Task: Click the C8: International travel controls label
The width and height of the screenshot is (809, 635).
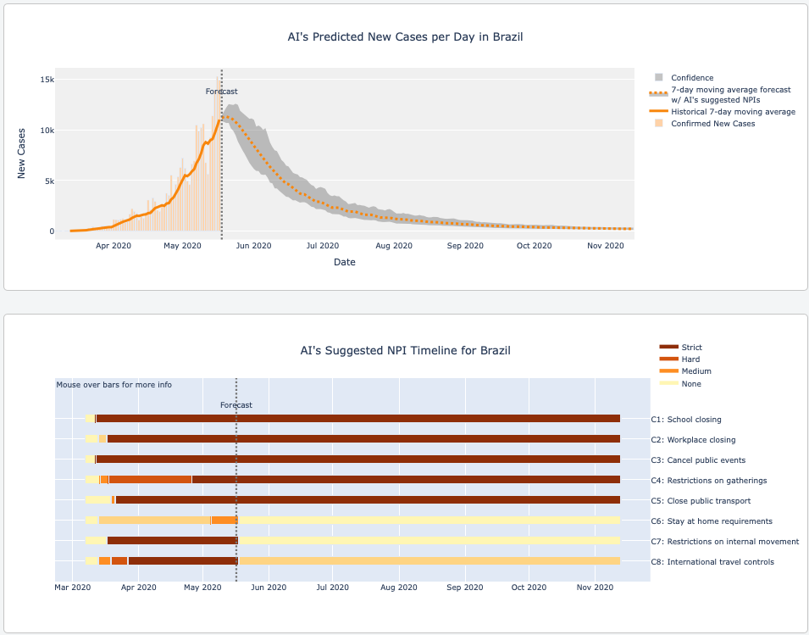Action: (x=720, y=562)
